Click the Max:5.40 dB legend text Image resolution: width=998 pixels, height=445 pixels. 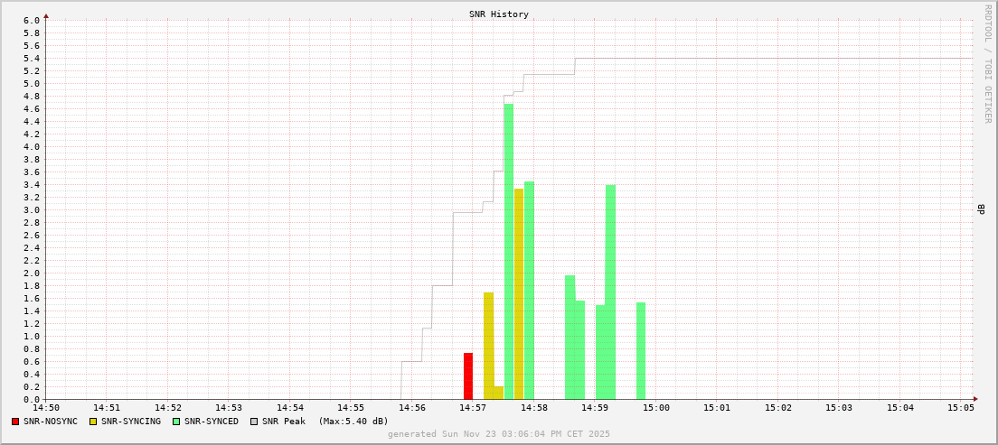353,422
